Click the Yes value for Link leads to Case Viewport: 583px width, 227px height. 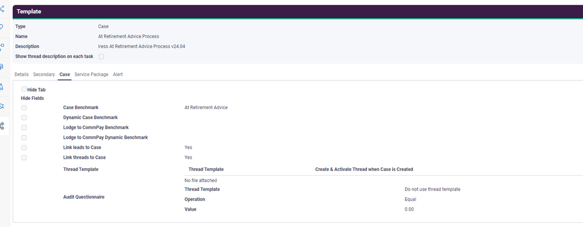pos(188,148)
